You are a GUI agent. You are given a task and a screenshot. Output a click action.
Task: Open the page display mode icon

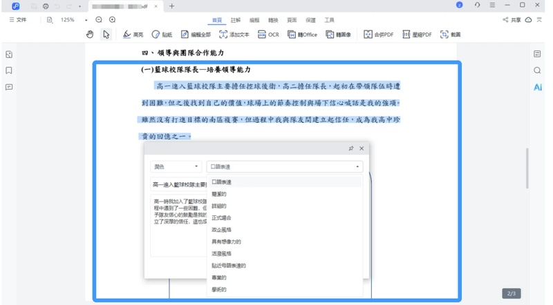pos(50,20)
